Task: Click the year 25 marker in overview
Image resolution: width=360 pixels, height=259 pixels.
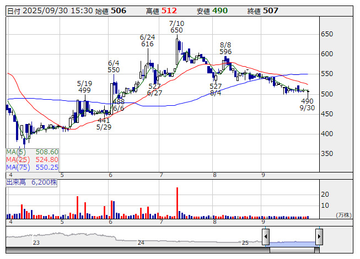Action: 245,242
